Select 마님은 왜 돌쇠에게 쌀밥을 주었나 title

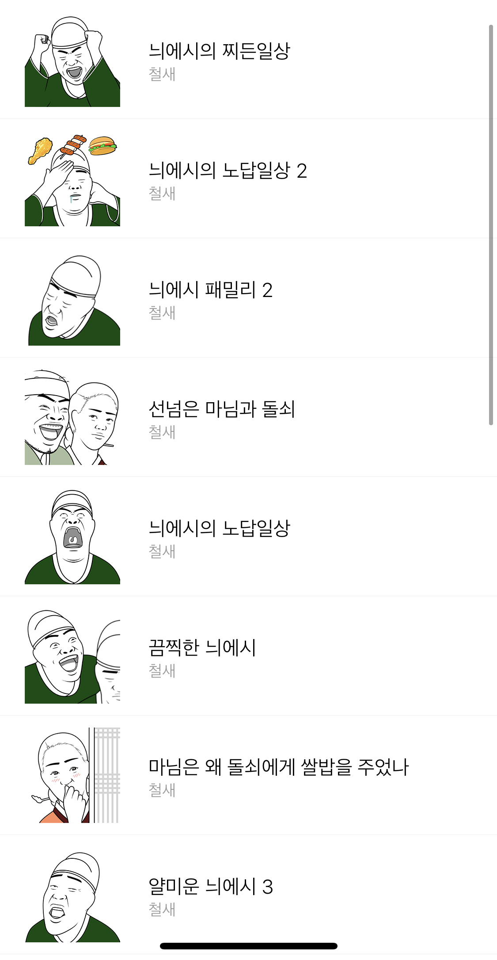pyautogui.click(x=279, y=767)
